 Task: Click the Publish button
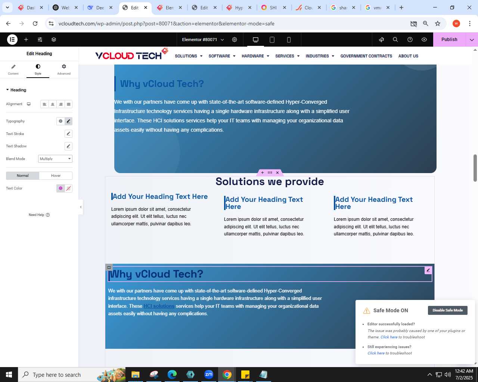coord(449,40)
